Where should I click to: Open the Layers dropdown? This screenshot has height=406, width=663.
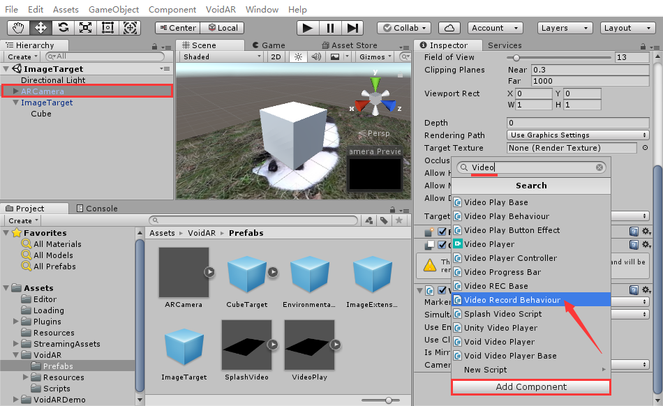tap(565, 28)
